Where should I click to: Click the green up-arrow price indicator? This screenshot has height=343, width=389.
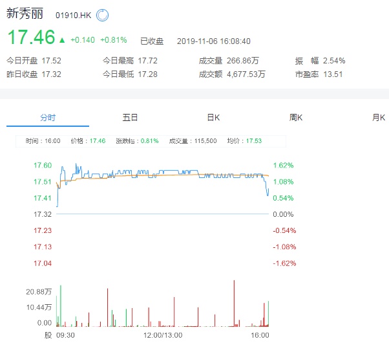point(62,40)
